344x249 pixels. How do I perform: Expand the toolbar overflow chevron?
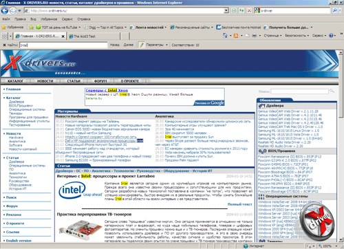(x=341, y=34)
